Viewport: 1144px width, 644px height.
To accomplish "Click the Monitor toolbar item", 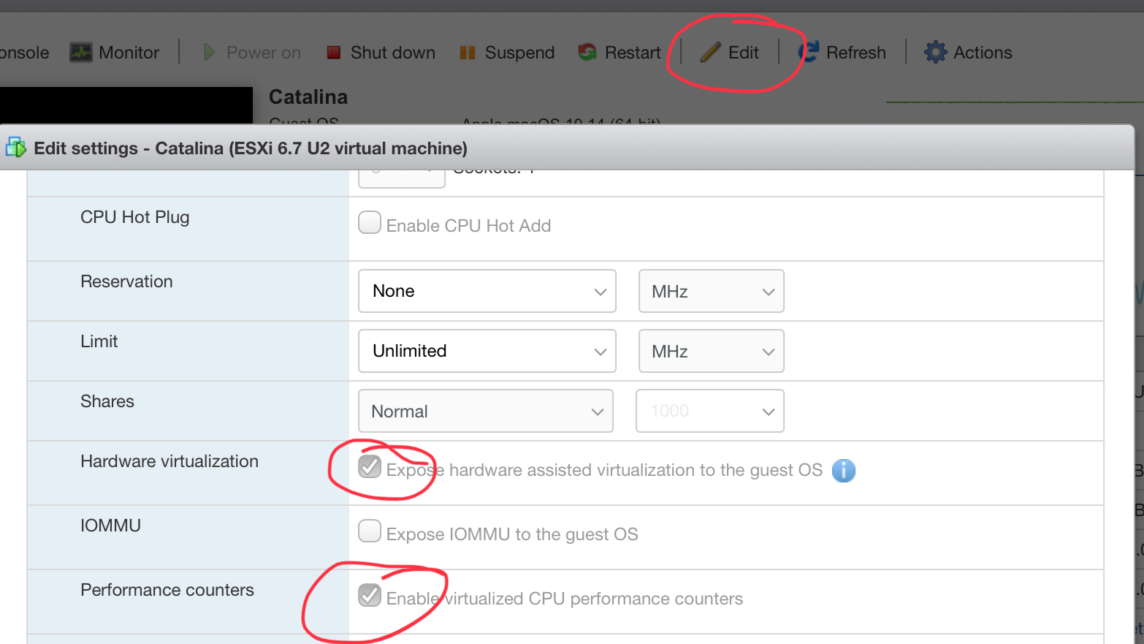I will click(x=129, y=53).
